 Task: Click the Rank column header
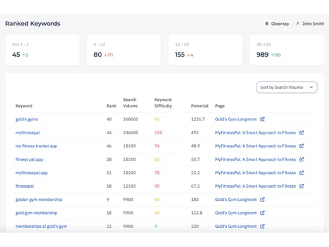111,106
